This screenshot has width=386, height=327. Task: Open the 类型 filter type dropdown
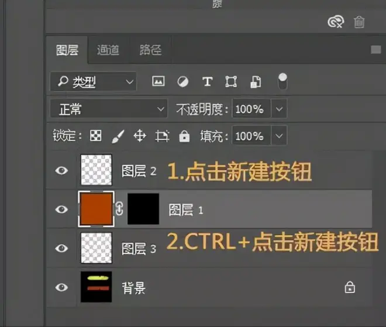coord(94,81)
